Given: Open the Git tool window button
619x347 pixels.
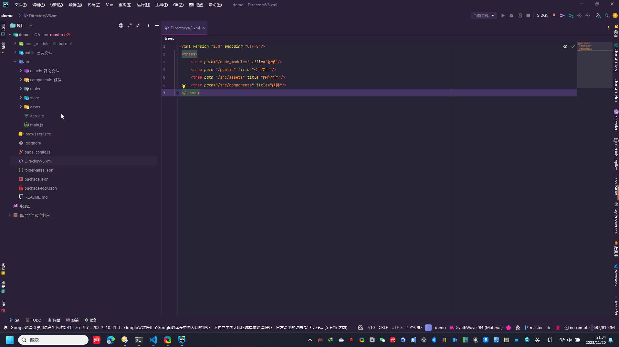Looking at the screenshot, I should (15, 320).
